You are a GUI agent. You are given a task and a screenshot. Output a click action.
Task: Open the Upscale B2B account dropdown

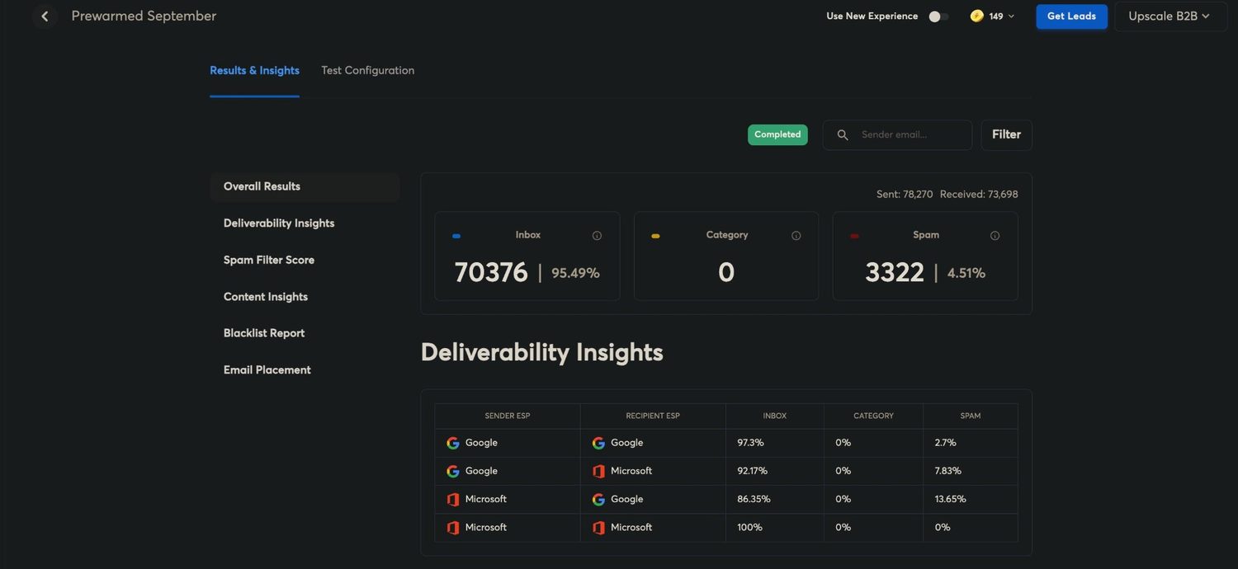pyautogui.click(x=1169, y=16)
